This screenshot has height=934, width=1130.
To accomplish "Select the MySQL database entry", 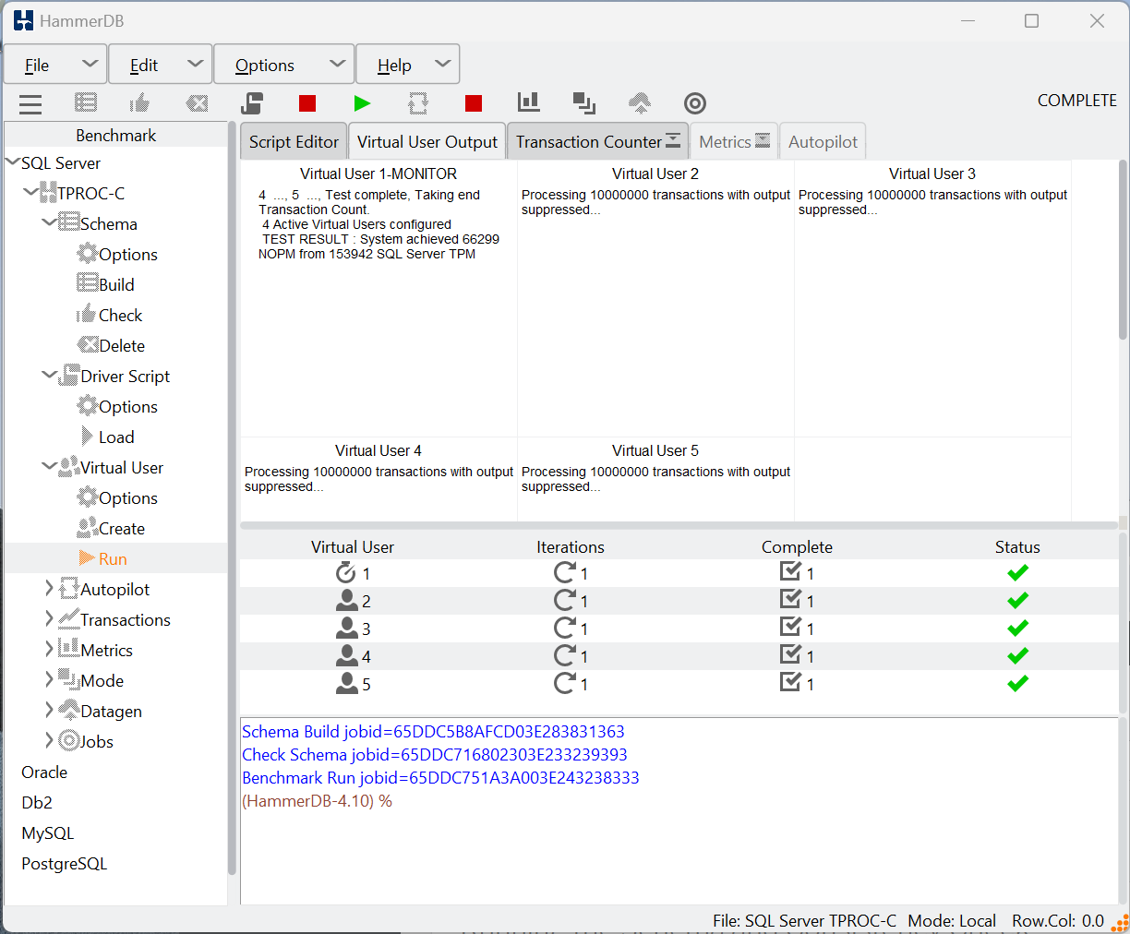I will pos(47,832).
